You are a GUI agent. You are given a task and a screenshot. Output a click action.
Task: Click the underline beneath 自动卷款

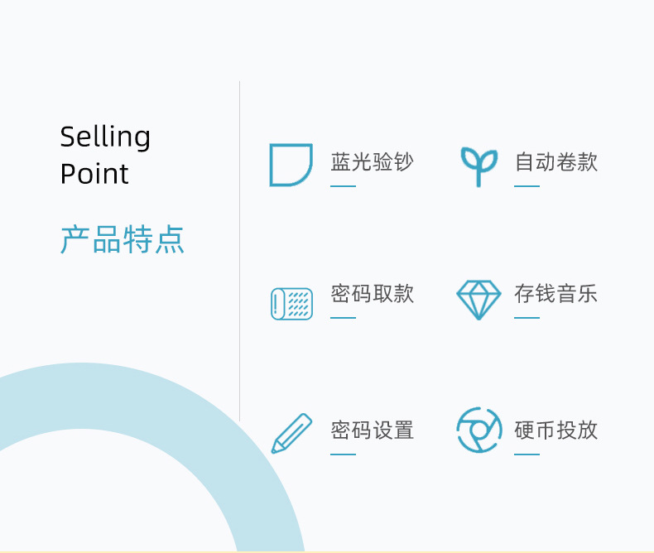[527, 186]
